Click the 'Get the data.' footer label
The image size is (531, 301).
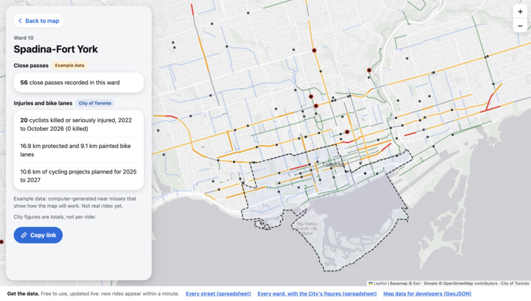pyautogui.click(x=23, y=294)
